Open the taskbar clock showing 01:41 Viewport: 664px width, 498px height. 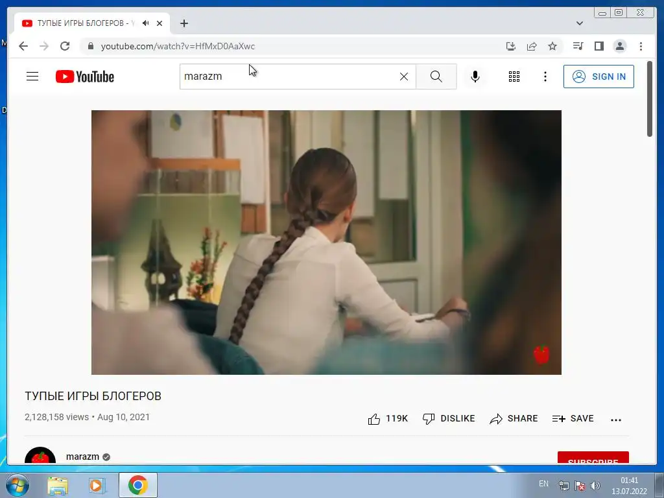coord(629,486)
